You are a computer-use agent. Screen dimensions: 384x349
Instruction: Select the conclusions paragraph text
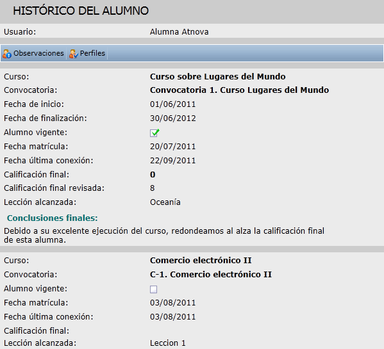(164, 235)
